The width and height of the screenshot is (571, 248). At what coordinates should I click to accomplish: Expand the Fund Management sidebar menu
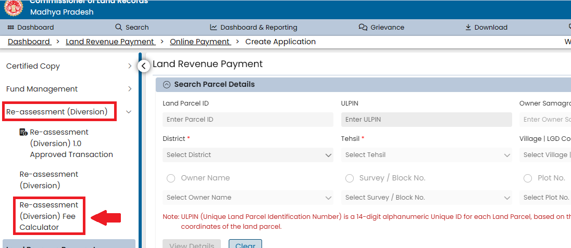130,89
